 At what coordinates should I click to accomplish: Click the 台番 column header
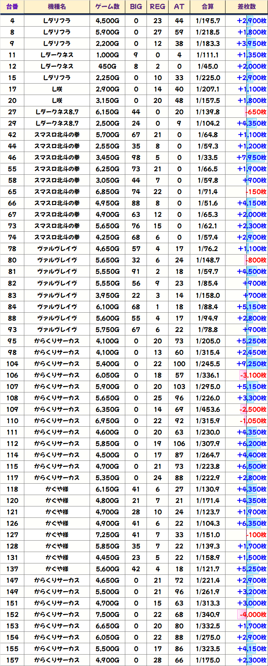pos(12,7)
